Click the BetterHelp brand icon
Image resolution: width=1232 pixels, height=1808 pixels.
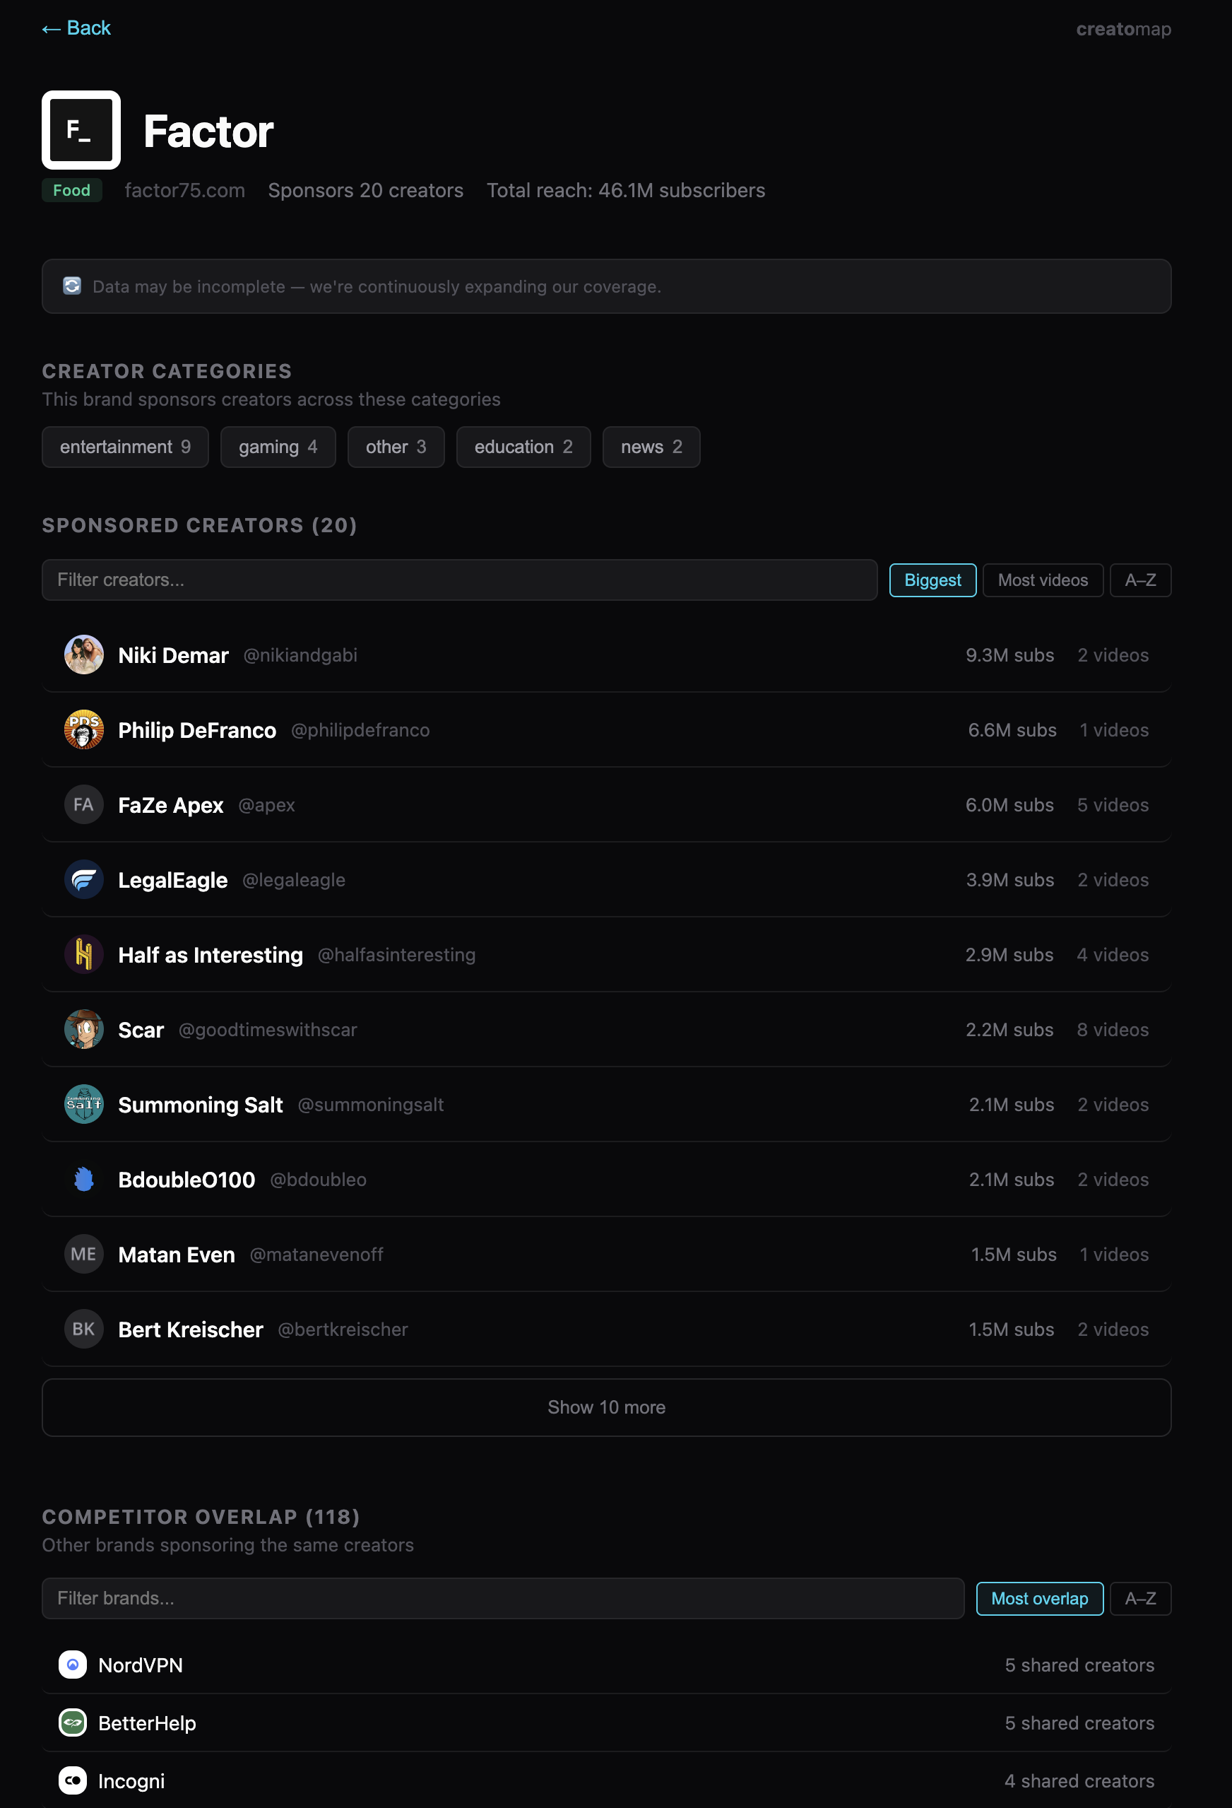point(72,1723)
